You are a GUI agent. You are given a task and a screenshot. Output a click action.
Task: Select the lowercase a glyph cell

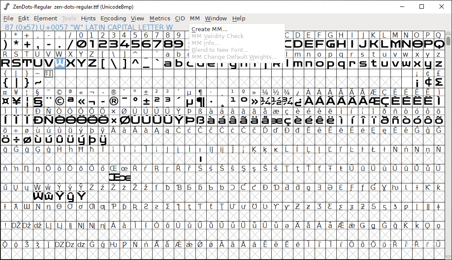pos(168,63)
